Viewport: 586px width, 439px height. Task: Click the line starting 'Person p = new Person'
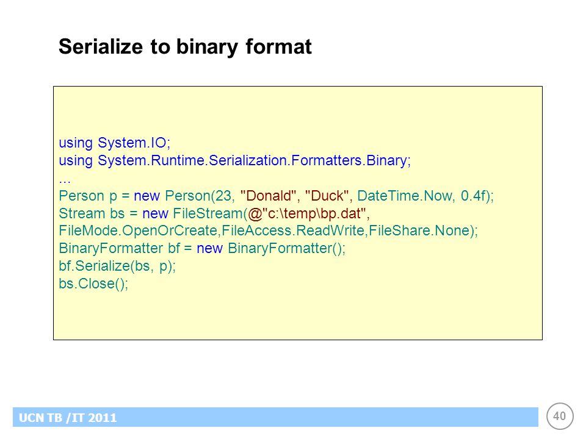276,196
